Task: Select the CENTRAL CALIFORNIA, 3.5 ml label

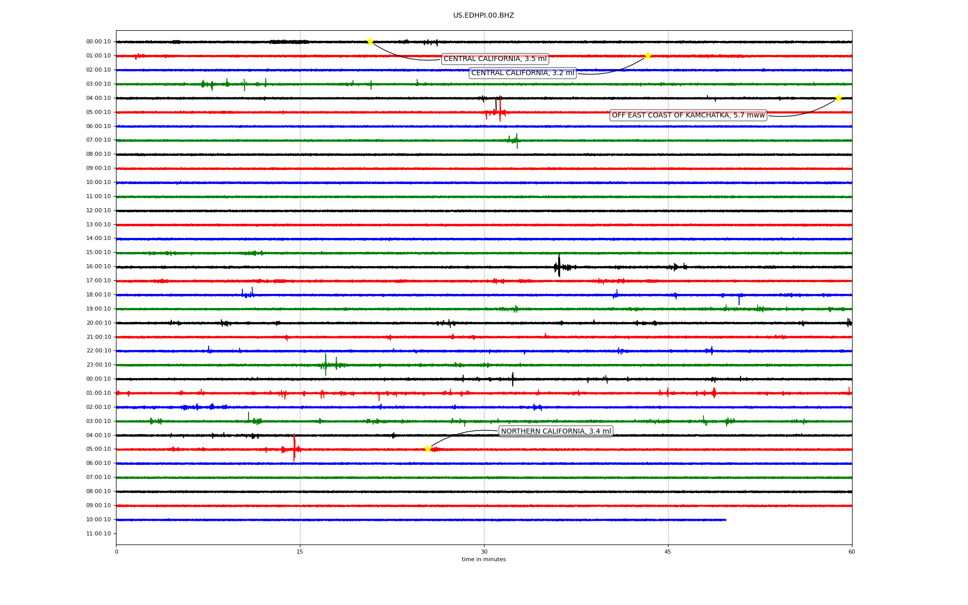Action: coord(495,59)
